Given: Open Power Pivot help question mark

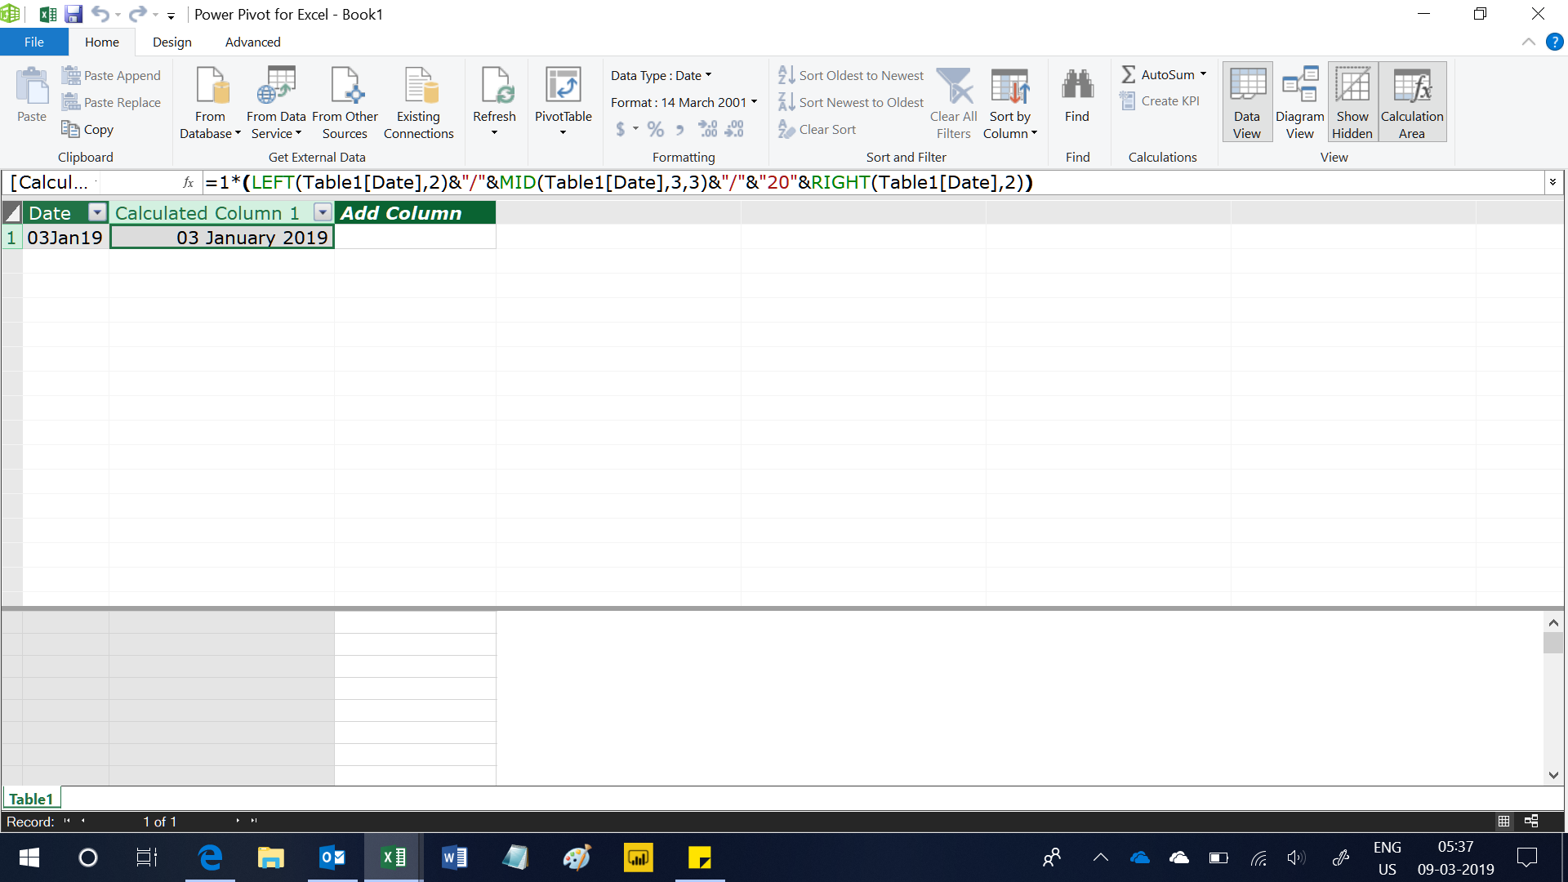Looking at the screenshot, I should [1554, 42].
